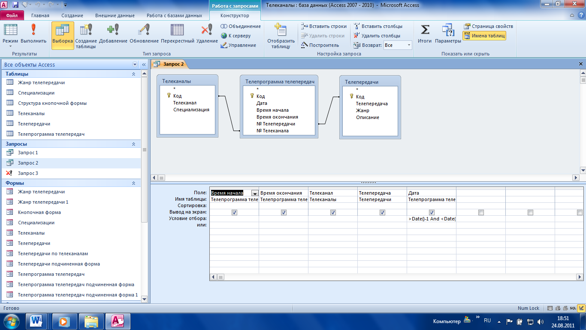Click the RU language indicator
Image resolution: width=586 pixels, height=330 pixels.
click(487, 321)
